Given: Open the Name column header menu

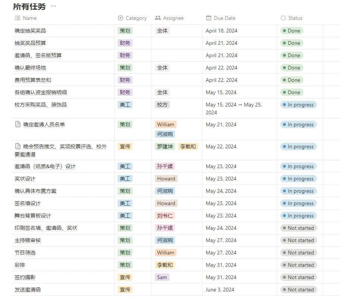Looking at the screenshot, I should [30, 18].
